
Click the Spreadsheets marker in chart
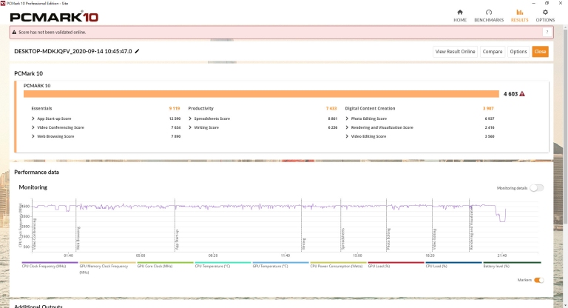[x=342, y=238]
